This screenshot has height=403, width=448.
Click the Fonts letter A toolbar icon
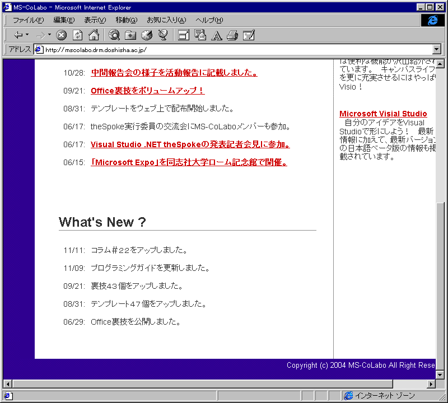[x=216, y=35]
